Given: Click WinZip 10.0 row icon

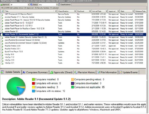Looking at the screenshot, I should (x=2, y=55).
